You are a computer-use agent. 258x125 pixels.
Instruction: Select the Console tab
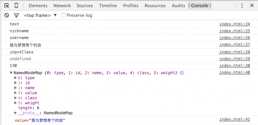point(200,6)
